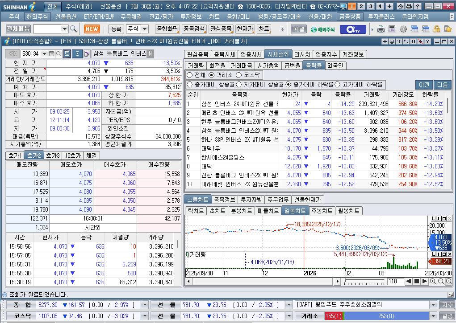Viewport: 456px width, 323px height.
Task: Click the 지수 button at bottom right
Action: click(x=448, y=305)
